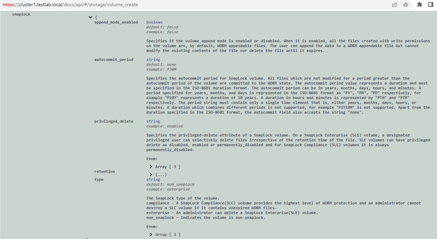Click 'default: none' text
This screenshot has width=437, height=239.
(x=161, y=65)
